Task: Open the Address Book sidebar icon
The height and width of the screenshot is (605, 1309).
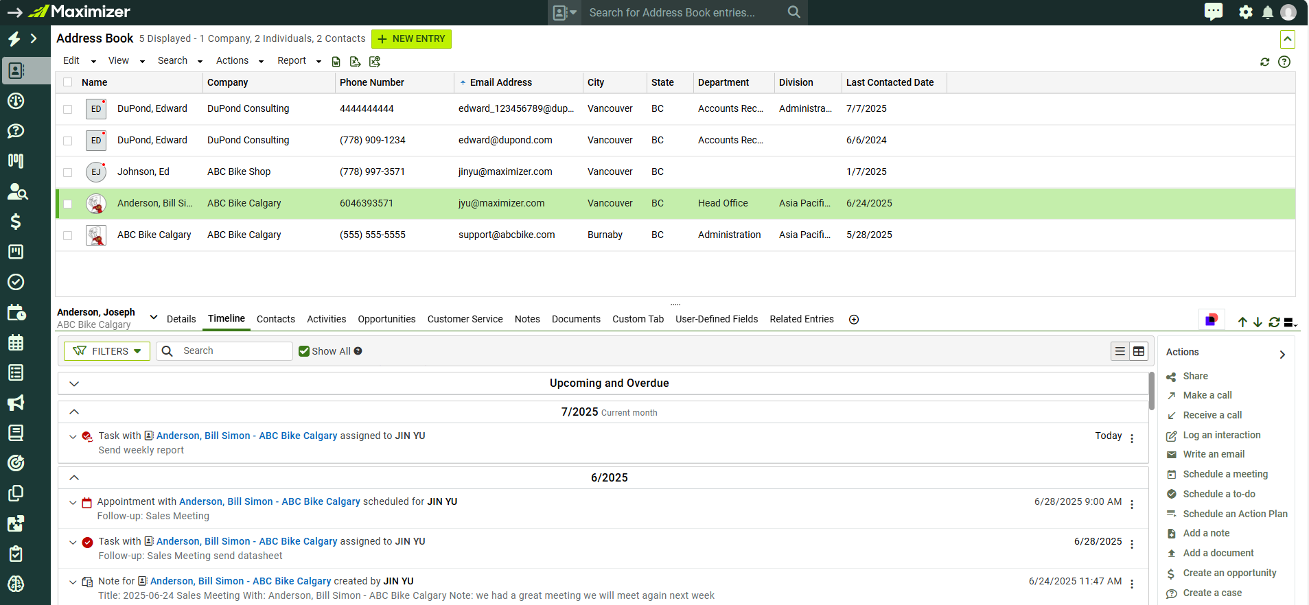Action: pos(16,70)
